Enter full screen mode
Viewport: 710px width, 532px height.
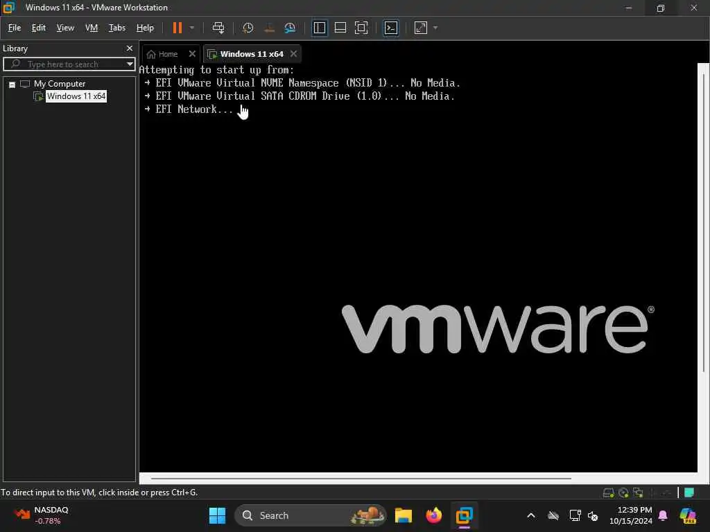(361, 28)
